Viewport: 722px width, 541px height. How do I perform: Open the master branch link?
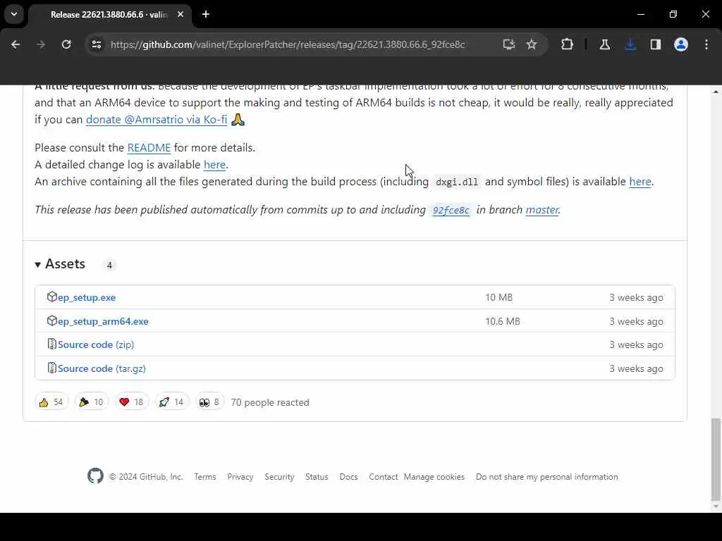(x=542, y=210)
